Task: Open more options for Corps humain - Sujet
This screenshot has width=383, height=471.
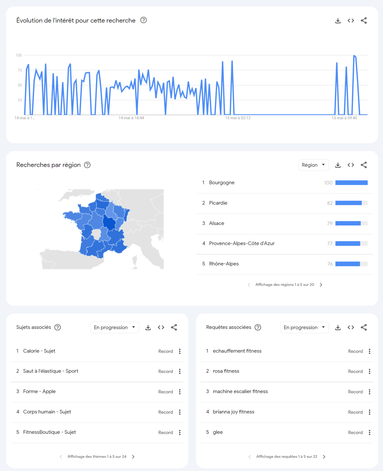Action: point(180,412)
